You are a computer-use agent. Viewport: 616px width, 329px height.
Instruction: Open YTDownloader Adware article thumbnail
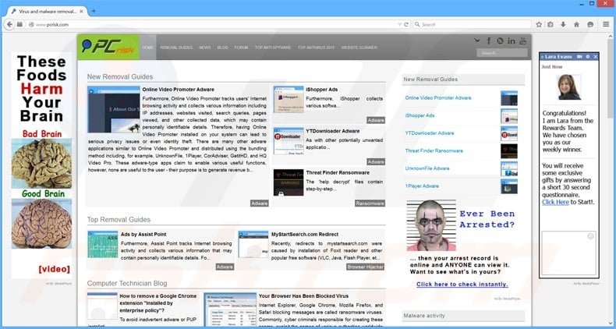289,141
